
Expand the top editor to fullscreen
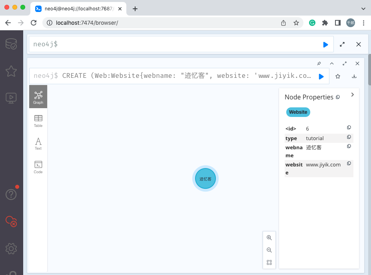(342, 44)
